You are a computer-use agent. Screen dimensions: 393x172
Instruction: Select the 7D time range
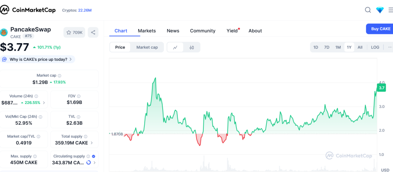click(x=327, y=47)
